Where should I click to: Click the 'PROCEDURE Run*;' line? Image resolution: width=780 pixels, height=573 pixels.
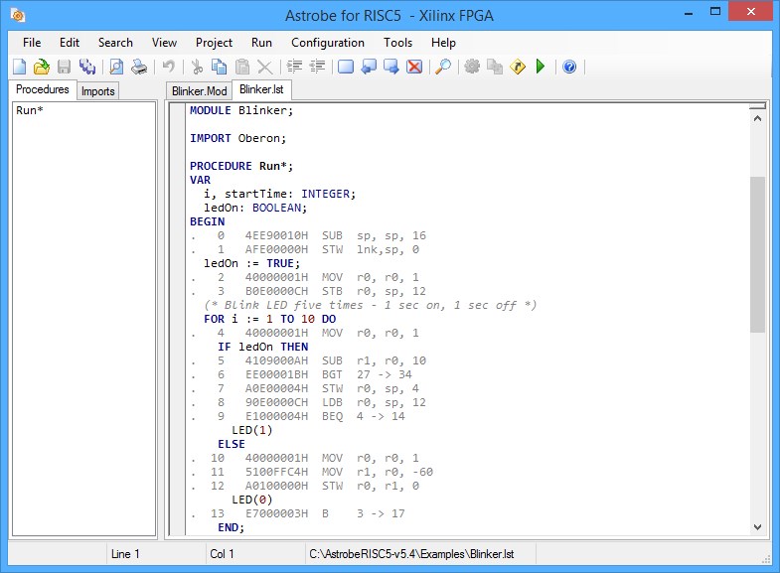coord(241,166)
